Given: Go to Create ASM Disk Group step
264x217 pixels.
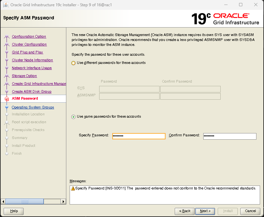Looking at the screenshot, I should click(32, 91).
